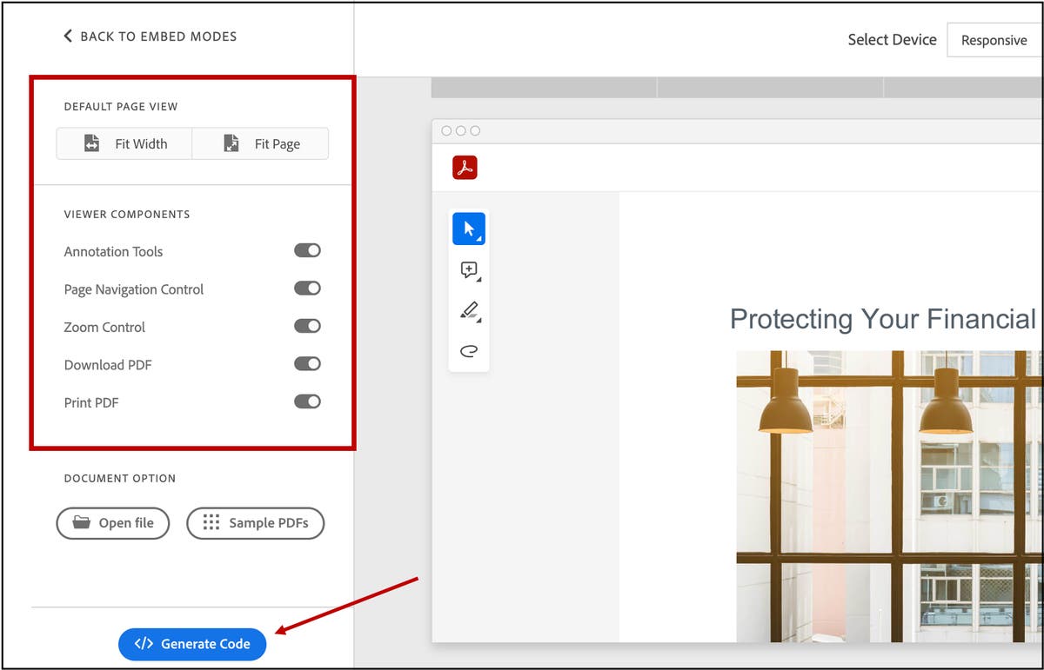This screenshot has height=670, width=1044.
Task: Click the Protecting Your Financial heading
Action: click(x=883, y=319)
